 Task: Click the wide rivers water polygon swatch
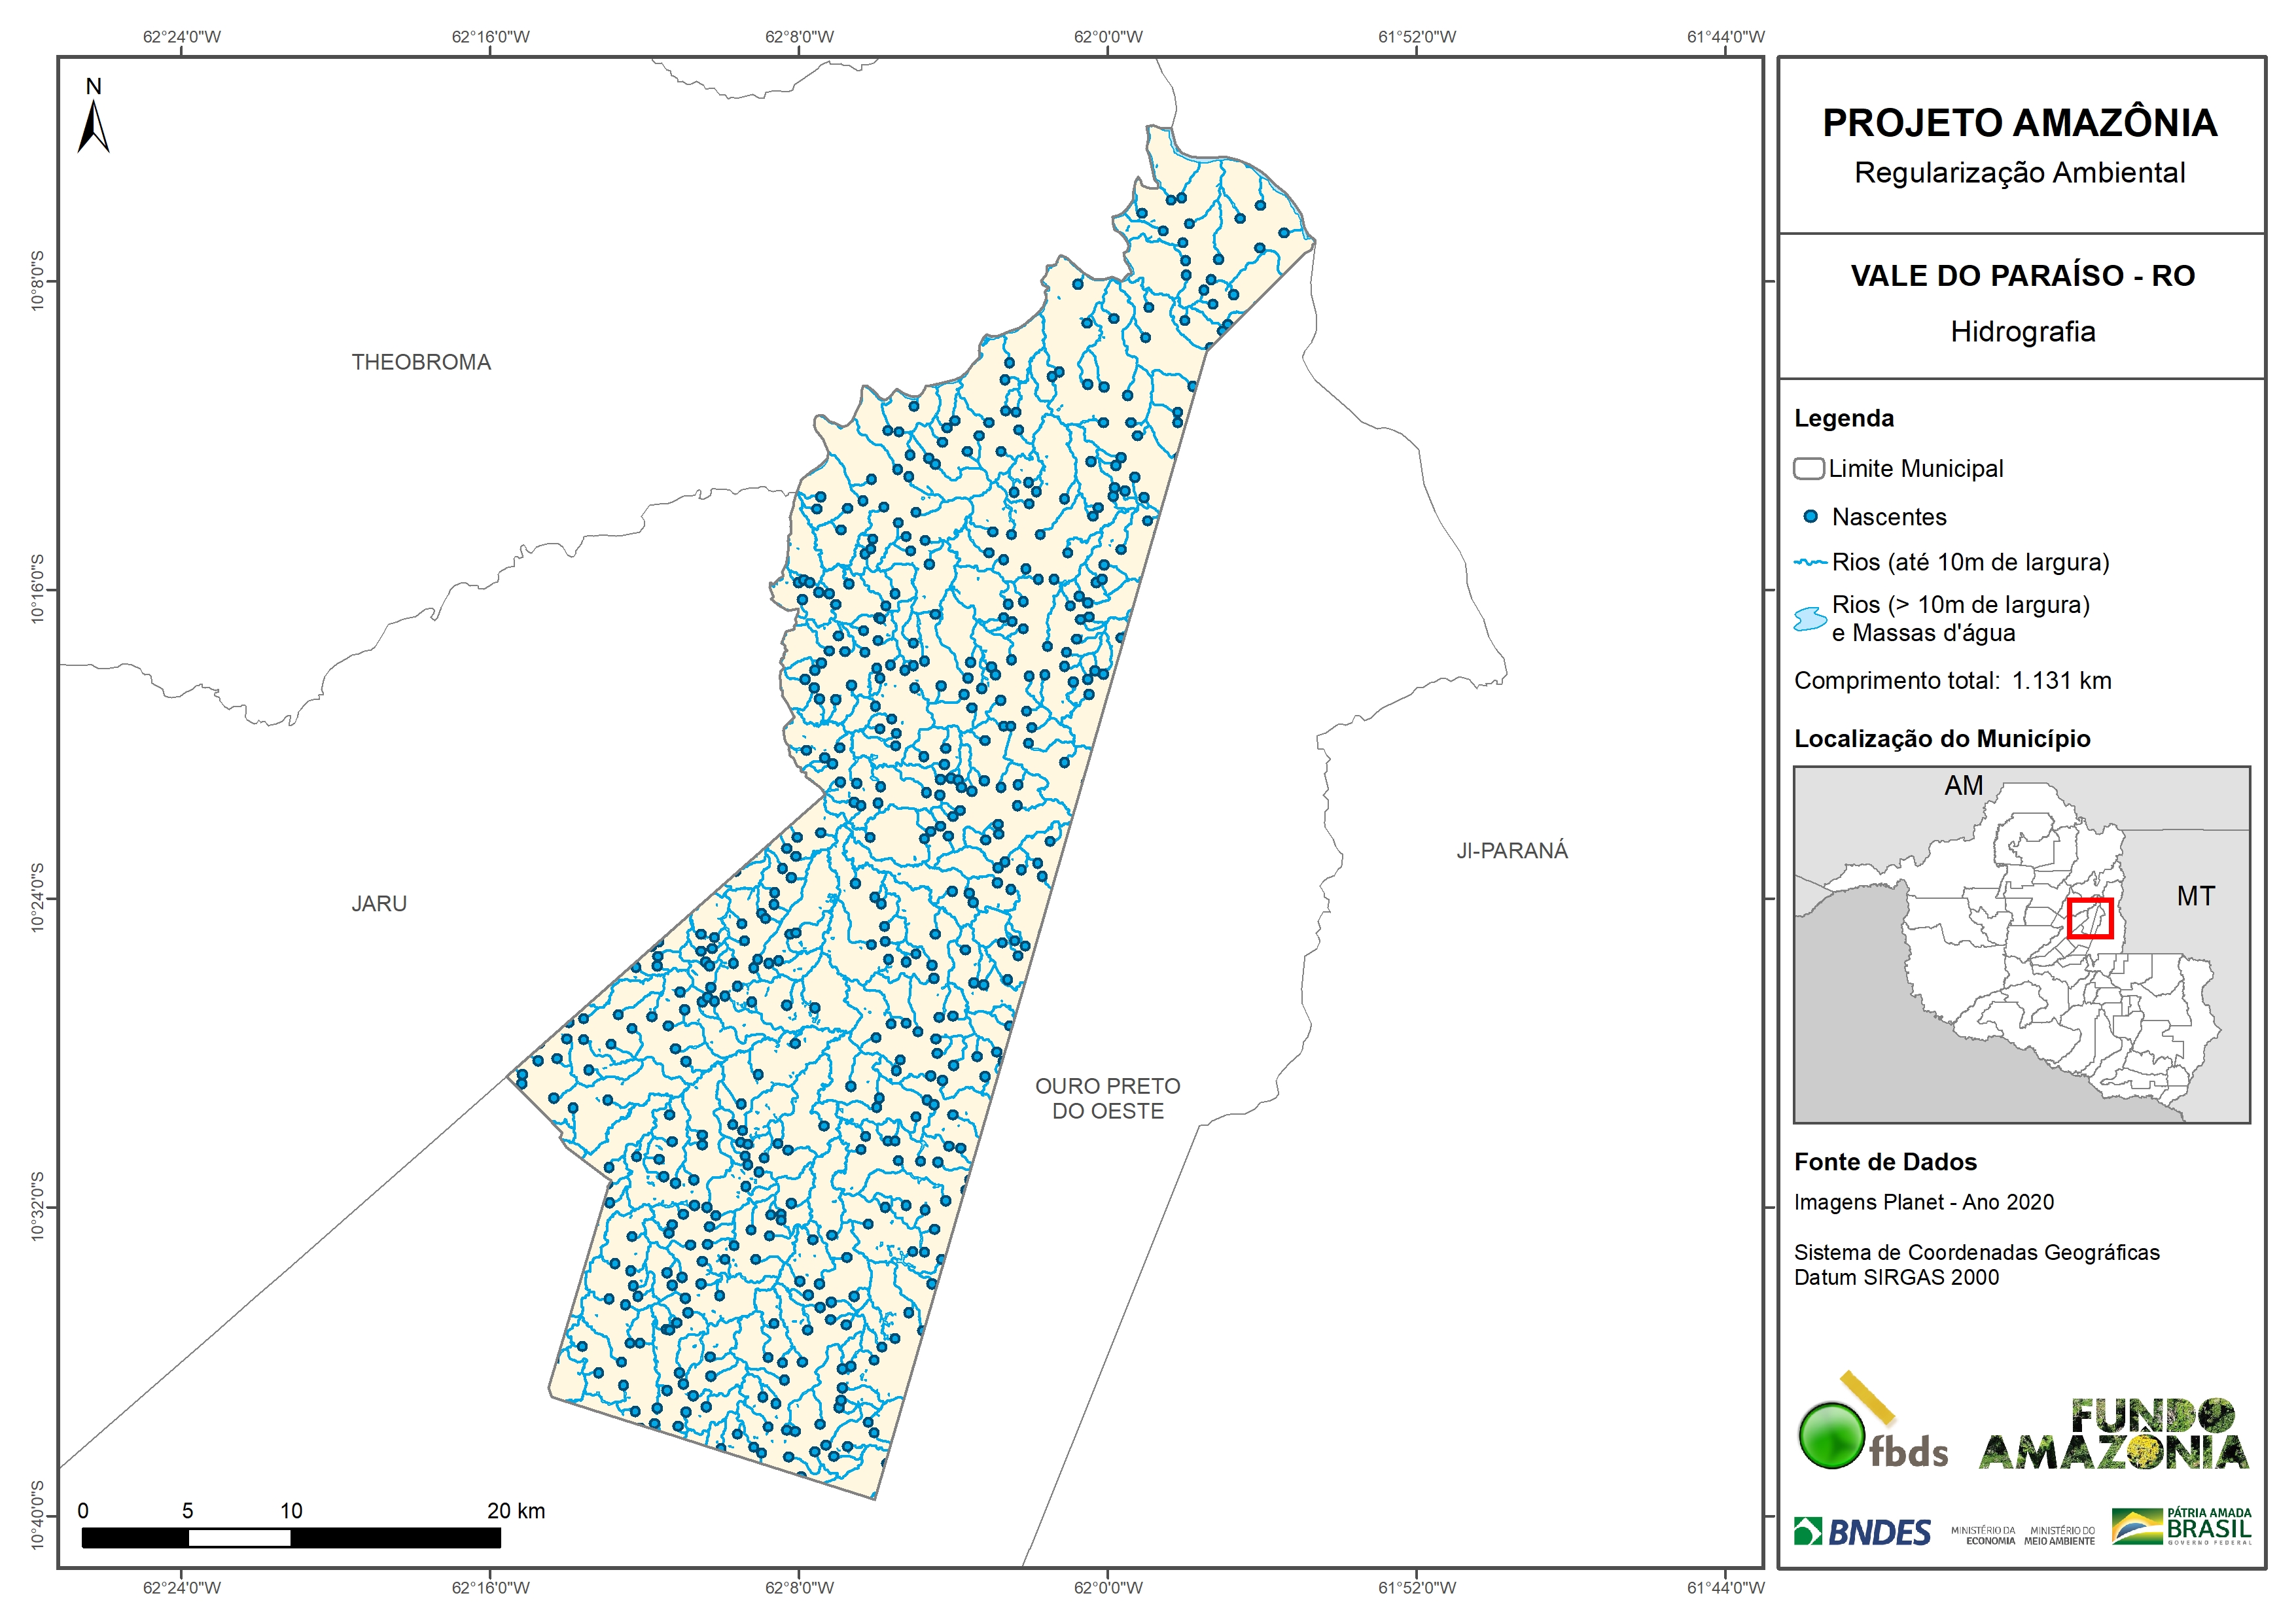pos(1810,619)
